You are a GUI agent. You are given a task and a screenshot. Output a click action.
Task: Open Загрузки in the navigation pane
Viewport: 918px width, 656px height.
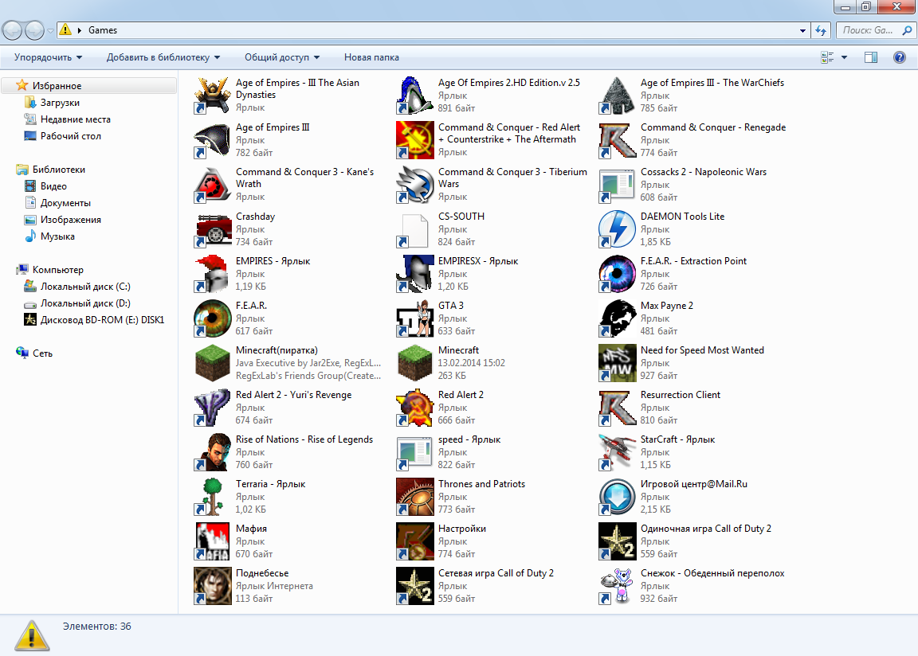click(x=60, y=103)
